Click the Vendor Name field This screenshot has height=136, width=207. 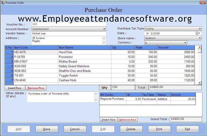click(x=69, y=34)
